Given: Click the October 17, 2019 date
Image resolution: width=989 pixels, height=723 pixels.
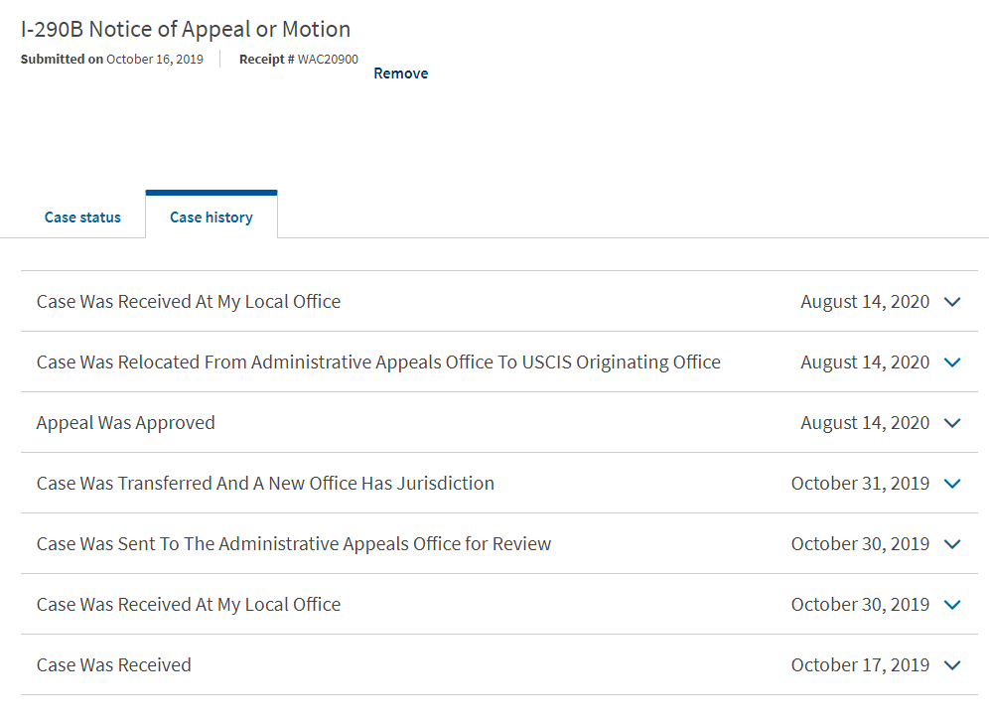Looking at the screenshot, I should tap(860, 665).
